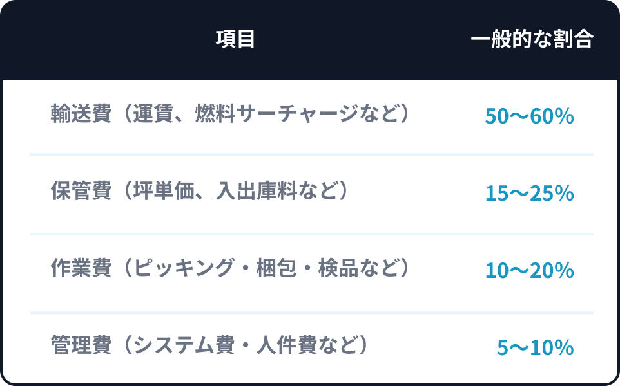Click the 項目 column header

[235, 40]
